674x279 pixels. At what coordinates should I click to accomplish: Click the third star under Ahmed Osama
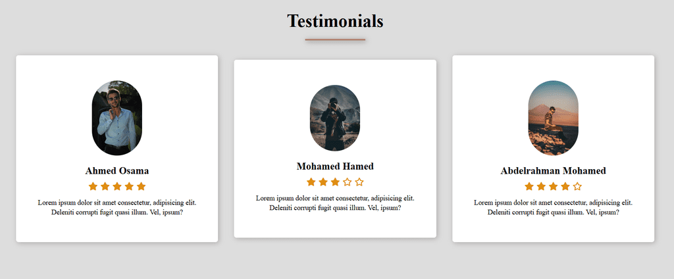click(117, 186)
